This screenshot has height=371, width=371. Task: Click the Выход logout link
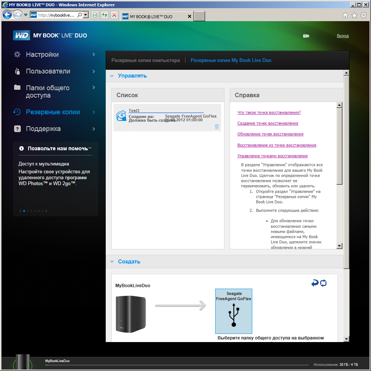(342, 36)
